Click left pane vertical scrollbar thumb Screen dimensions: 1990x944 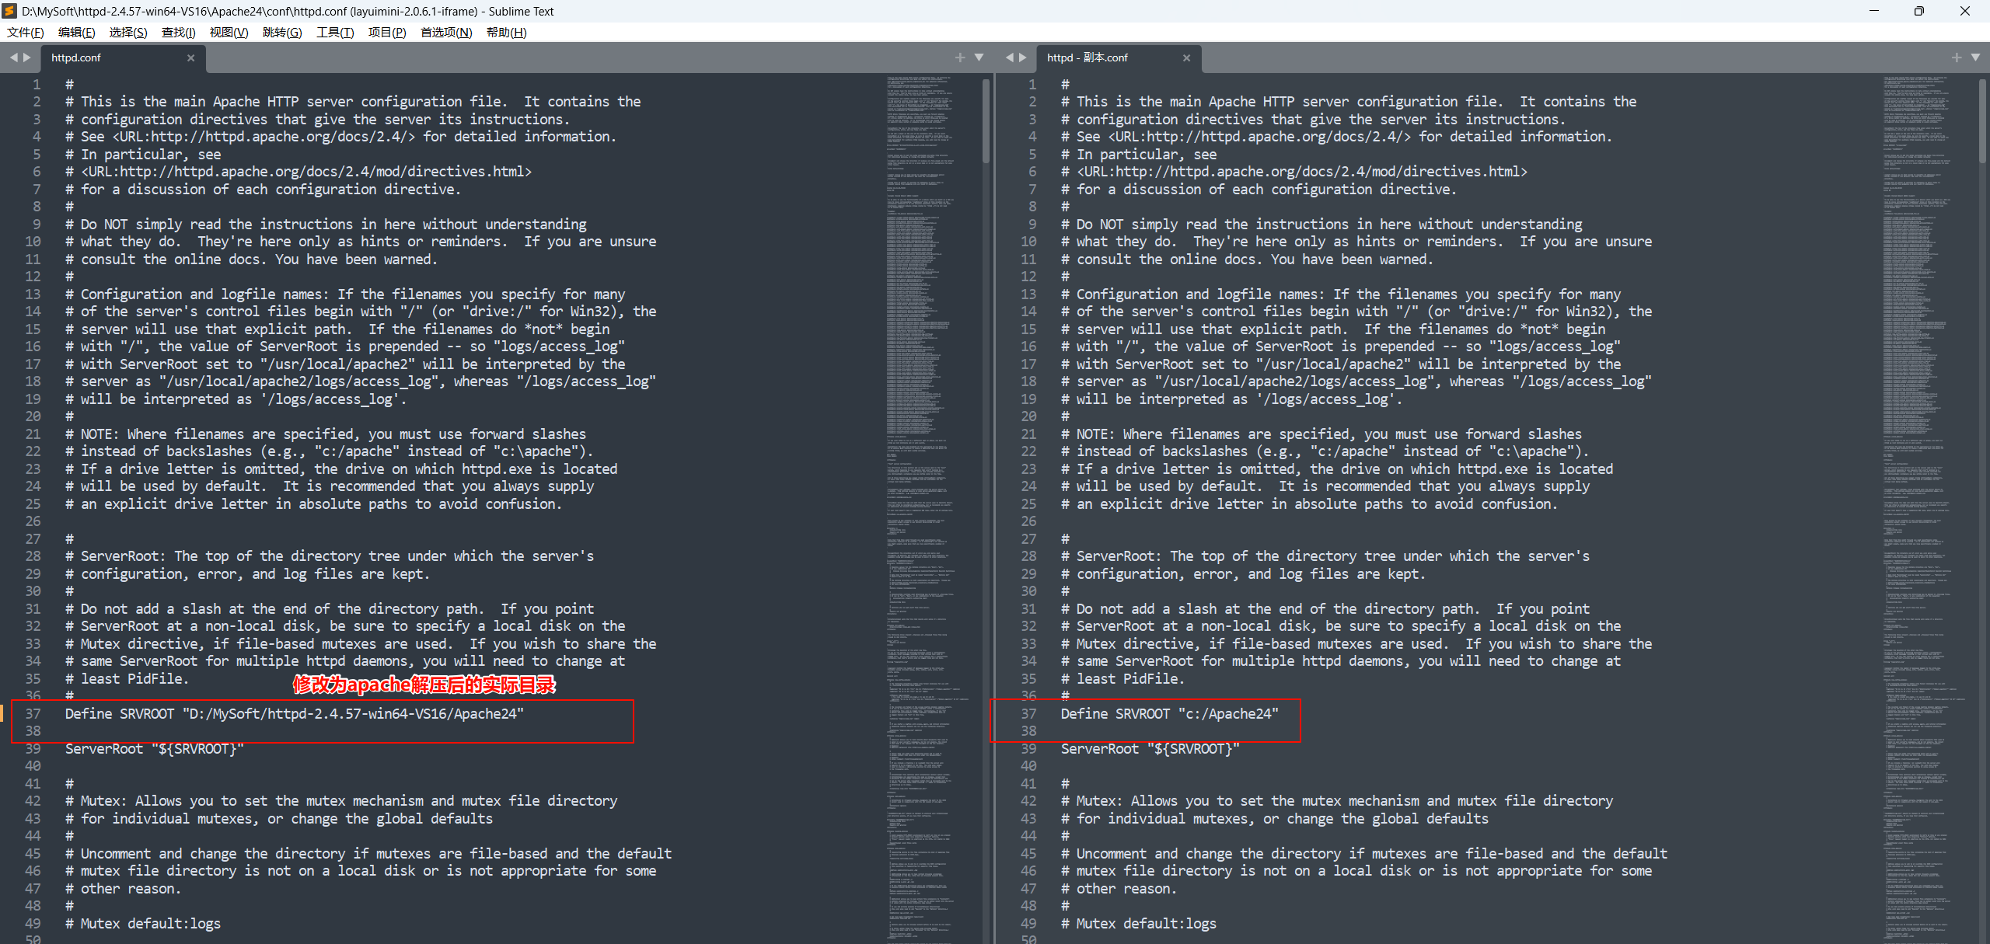[986, 120]
